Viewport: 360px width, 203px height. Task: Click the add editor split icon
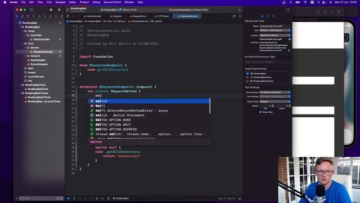(x=240, y=16)
